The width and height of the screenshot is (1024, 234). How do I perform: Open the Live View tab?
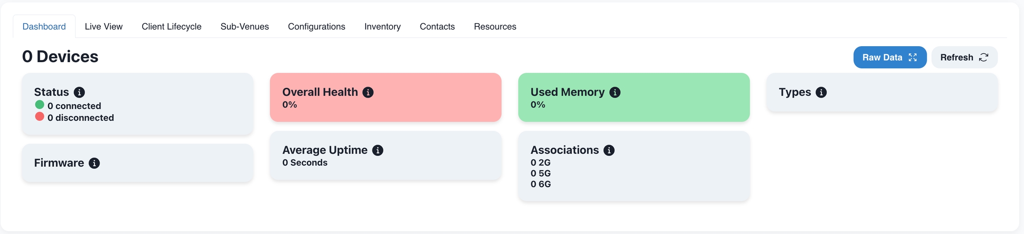click(104, 27)
